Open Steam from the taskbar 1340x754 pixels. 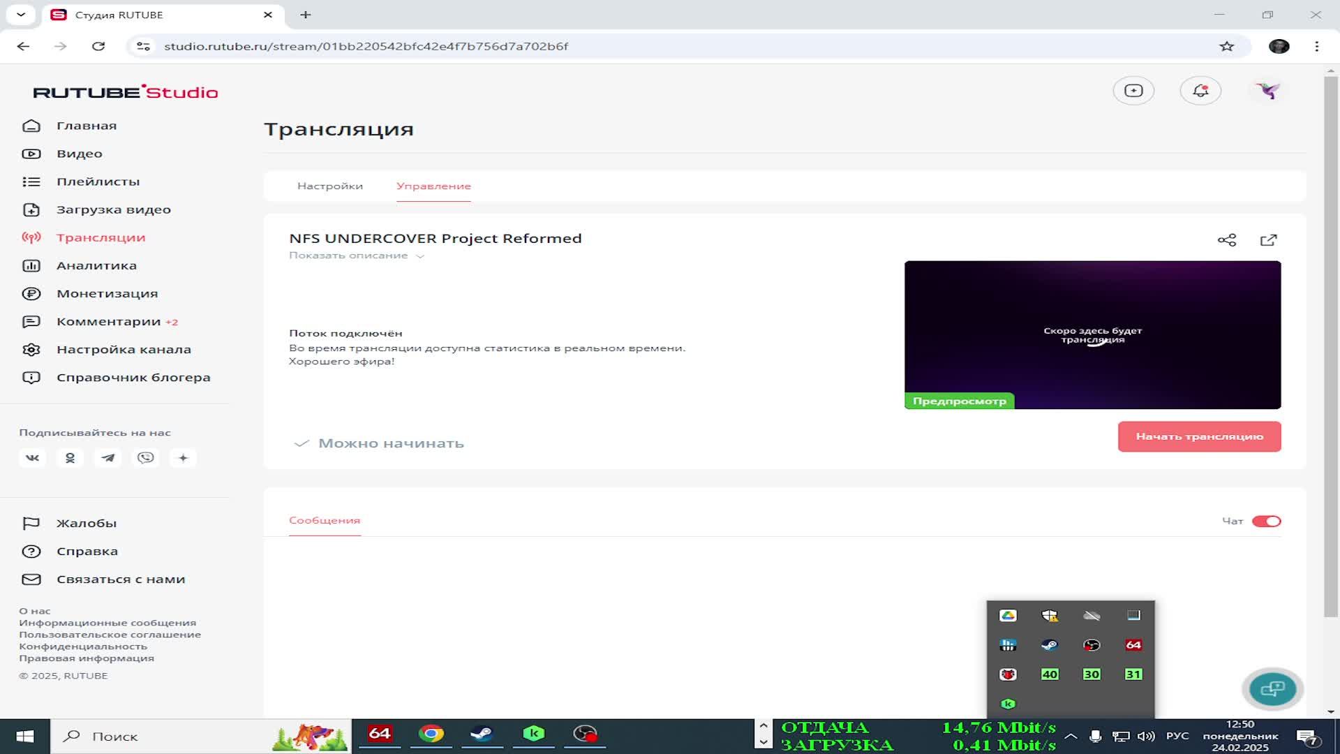tap(482, 735)
